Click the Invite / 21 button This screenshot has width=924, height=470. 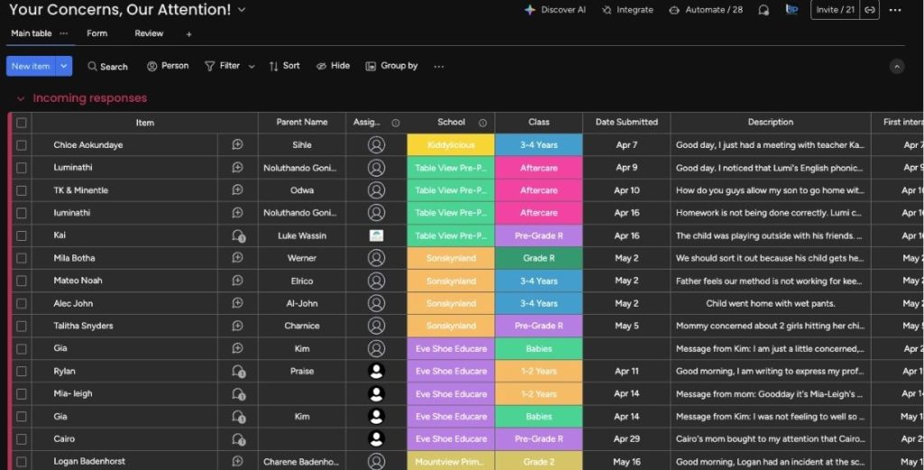tap(835, 10)
